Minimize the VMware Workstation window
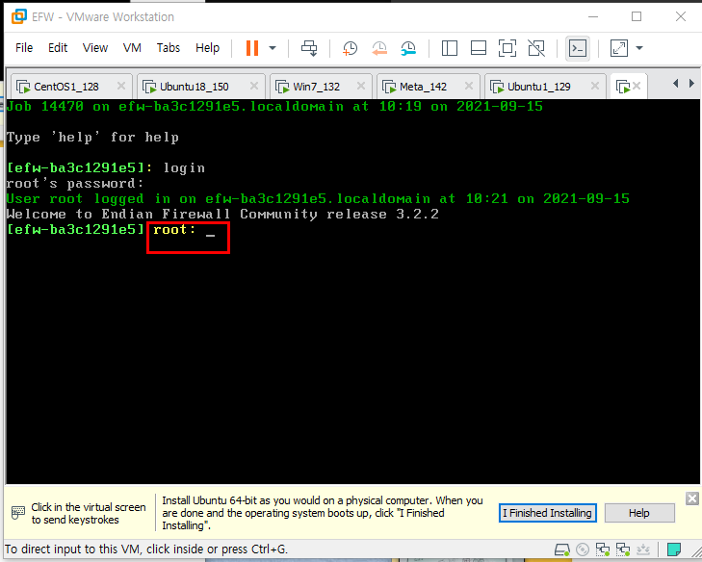 pos(593,16)
